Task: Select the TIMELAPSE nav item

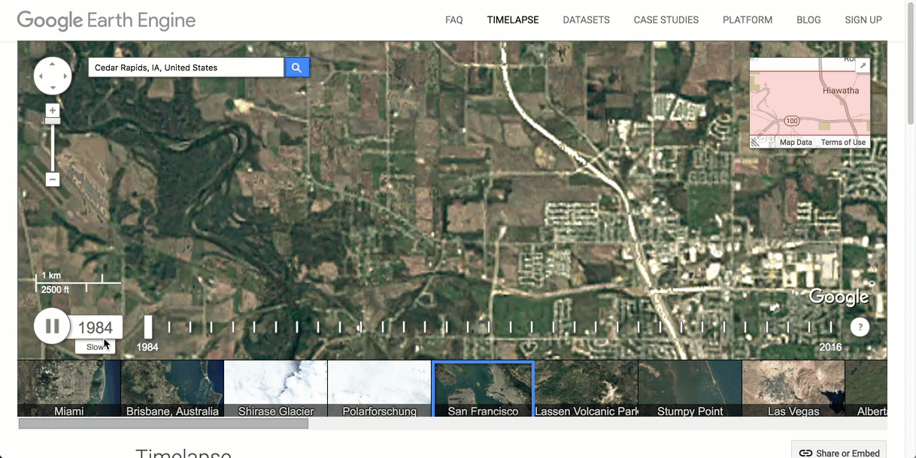Action: (513, 20)
